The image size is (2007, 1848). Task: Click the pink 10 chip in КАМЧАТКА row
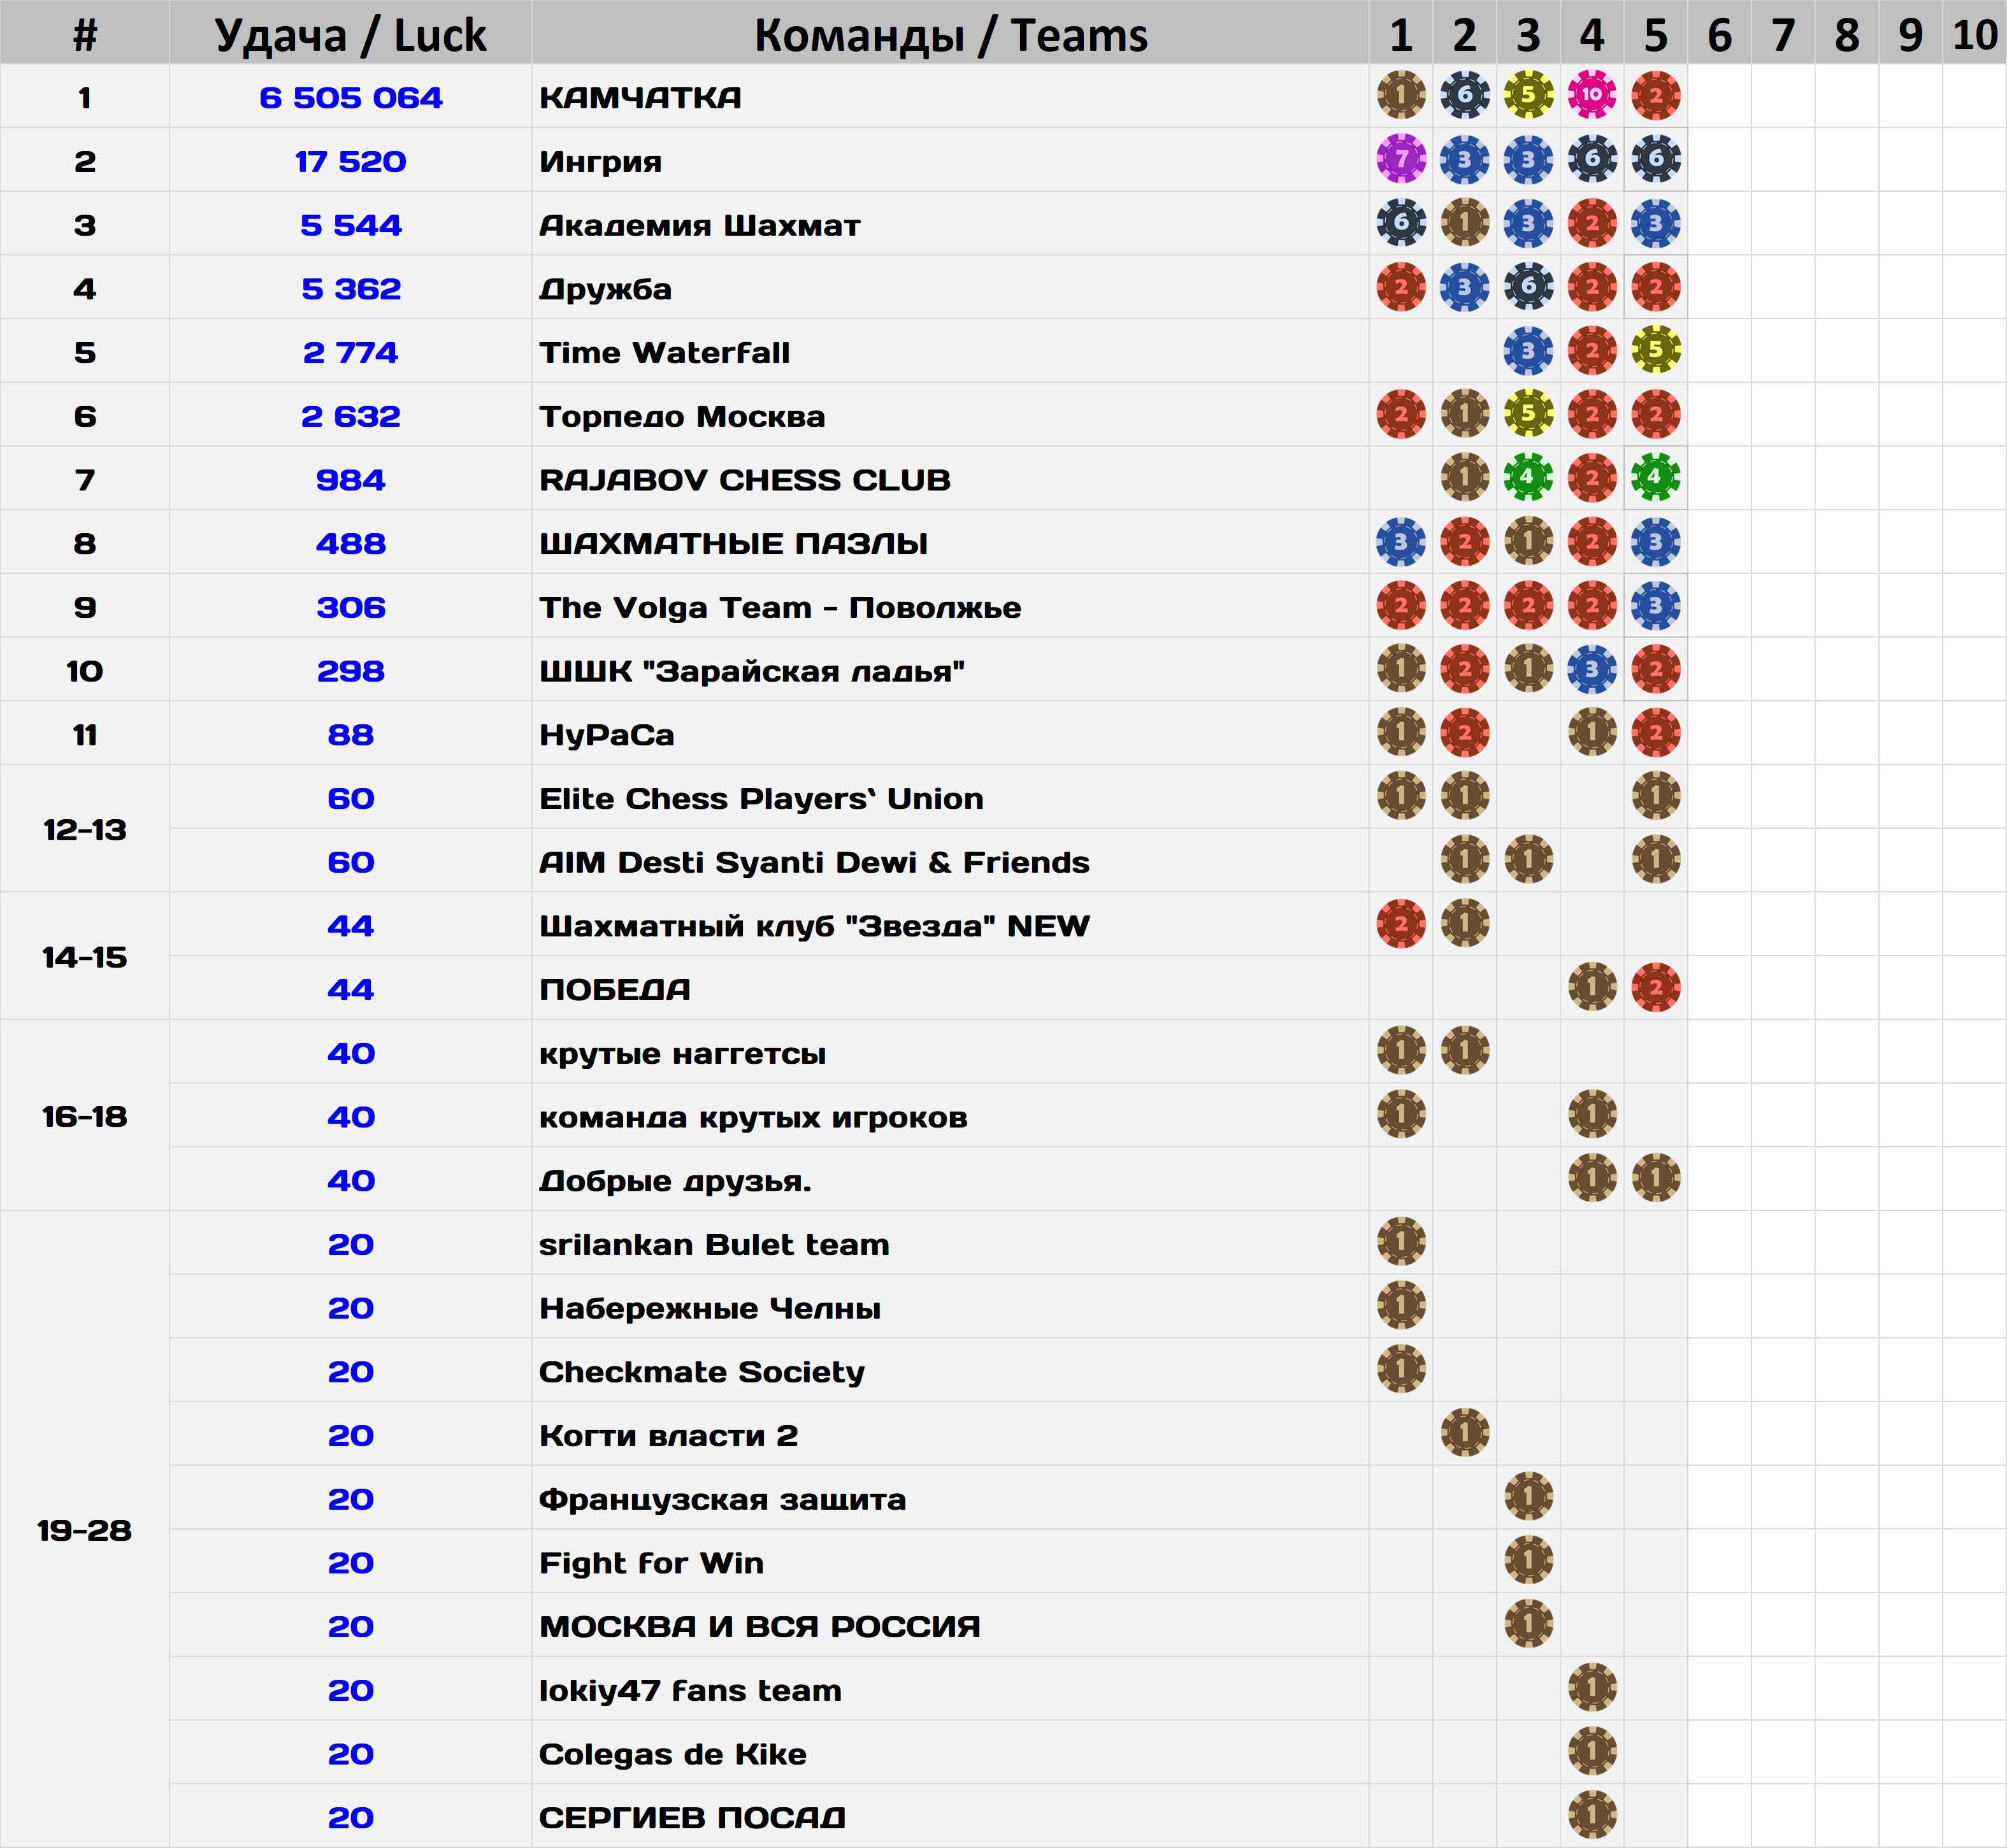pos(1592,95)
